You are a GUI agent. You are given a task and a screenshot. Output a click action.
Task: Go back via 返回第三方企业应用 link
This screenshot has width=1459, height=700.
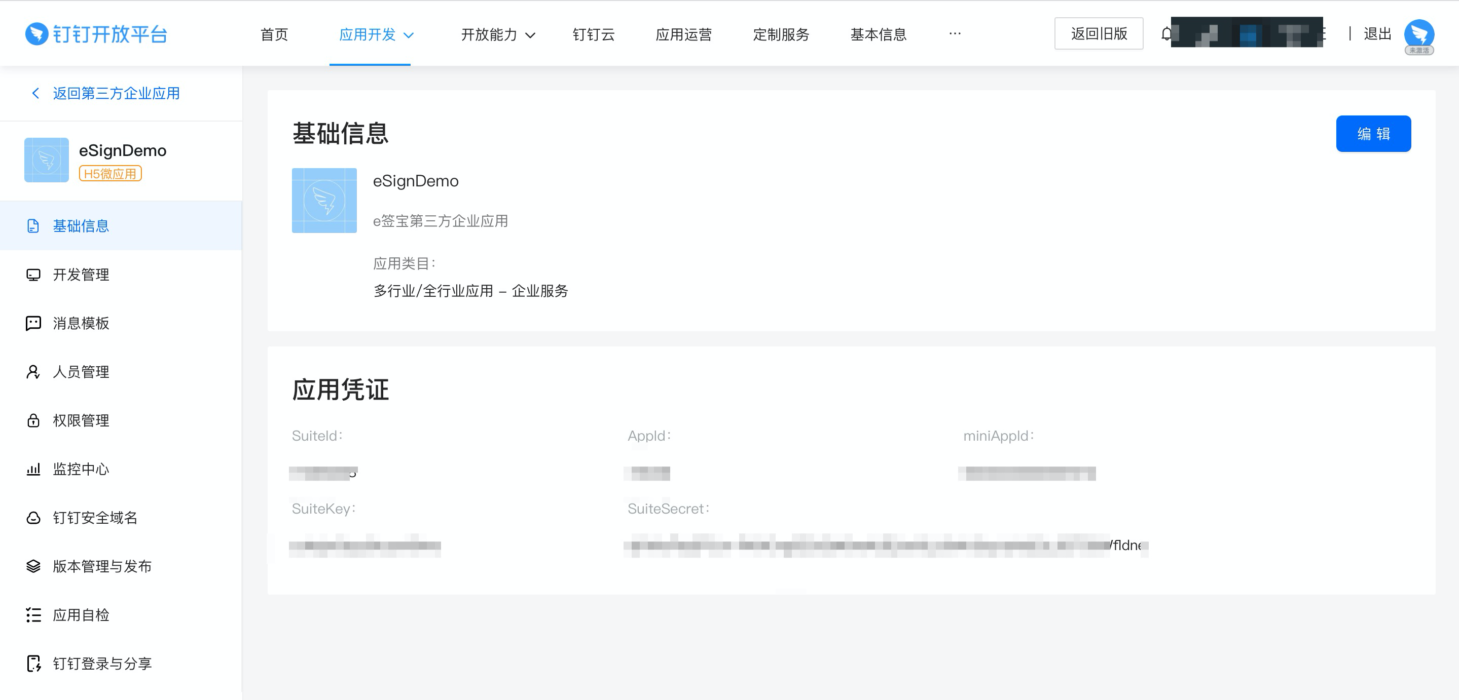[116, 93]
